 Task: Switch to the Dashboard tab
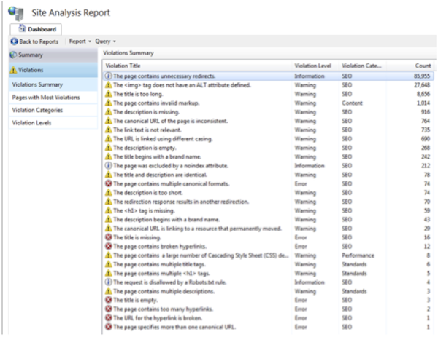click(36, 29)
